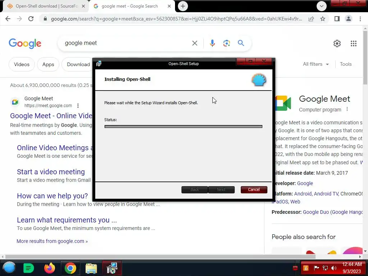Search by image with Lens icon
The height and width of the screenshot is (276, 368).
[226, 43]
